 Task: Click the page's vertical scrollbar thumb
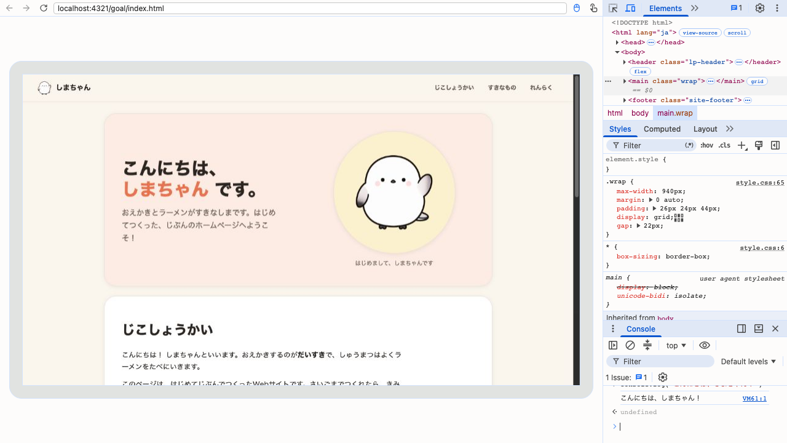click(x=577, y=137)
